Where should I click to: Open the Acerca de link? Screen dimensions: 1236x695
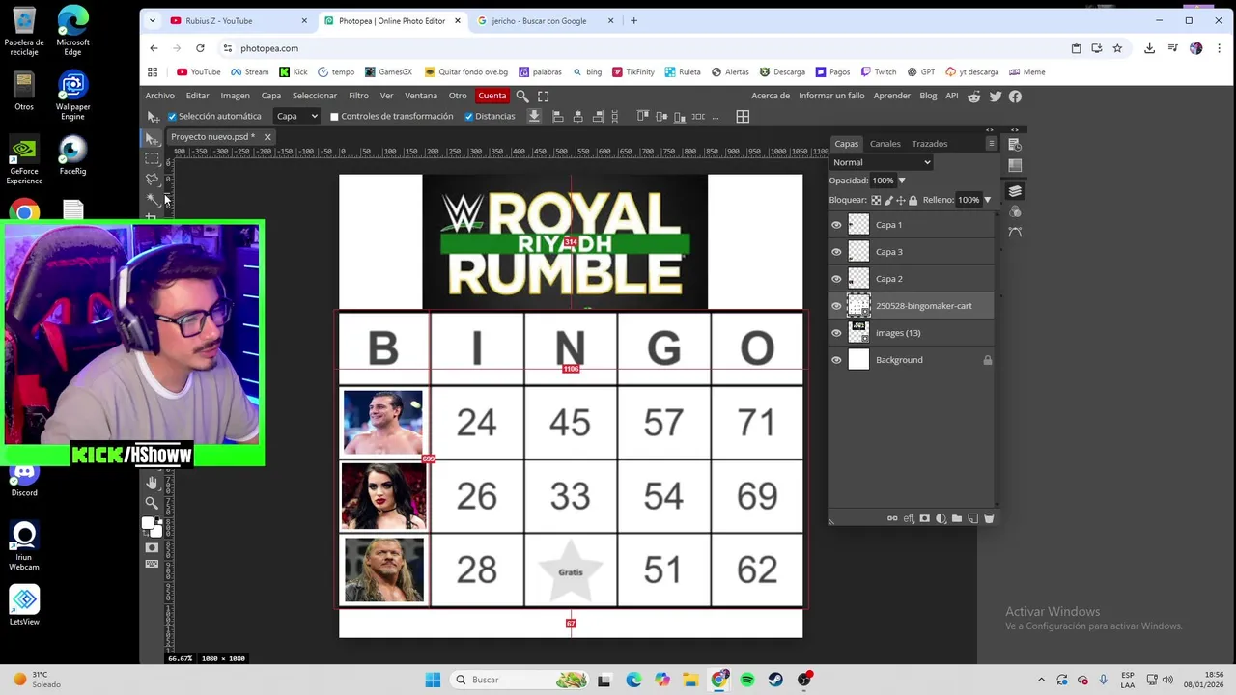(x=771, y=96)
